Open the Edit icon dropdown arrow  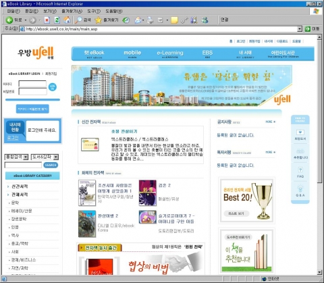tap(167, 20)
